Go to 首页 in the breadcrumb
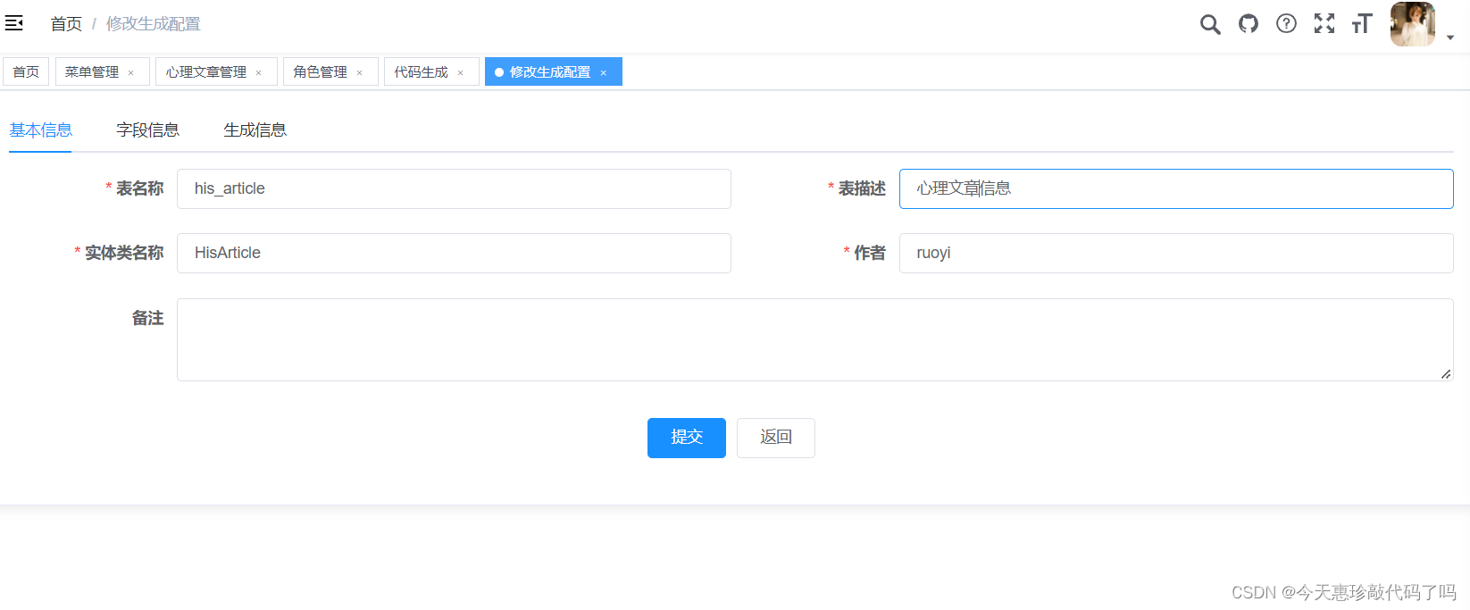Viewport: 1470px width, 610px height. coord(66,24)
